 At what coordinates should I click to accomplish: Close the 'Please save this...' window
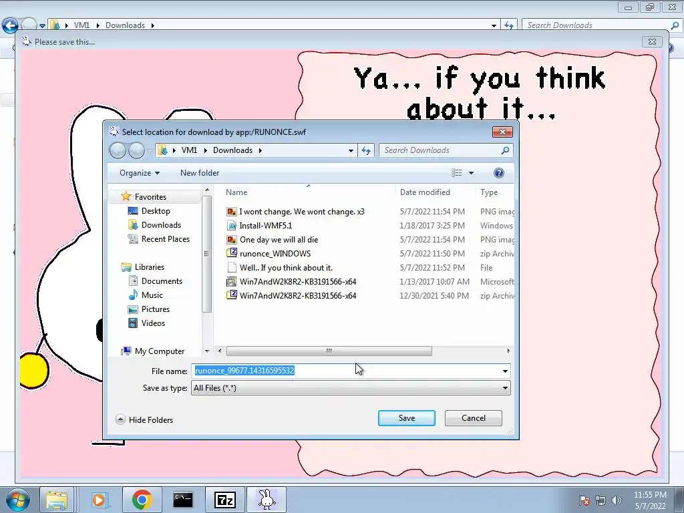(652, 42)
